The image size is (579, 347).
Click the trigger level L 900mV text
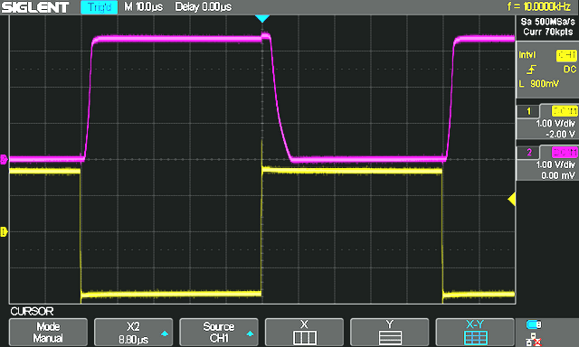pos(539,84)
